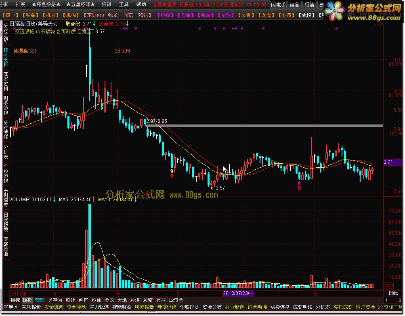Select the 股神 indicator template
405x316 pixels.
(70, 300)
